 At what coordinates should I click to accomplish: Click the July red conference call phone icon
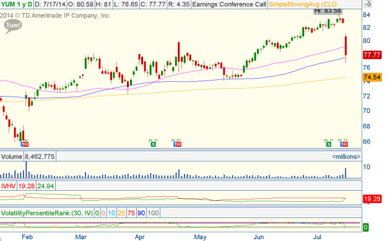coord(345,144)
